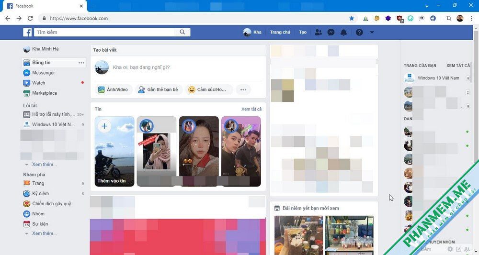Open the chat settings gear icon

(450, 249)
